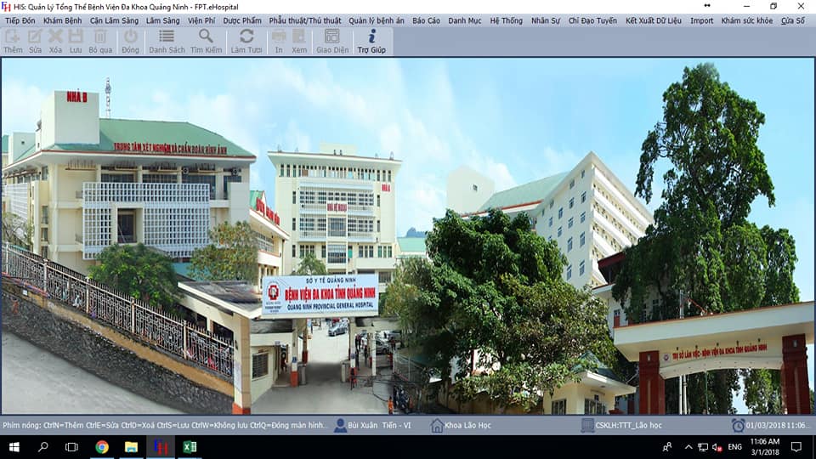Click the Phím nóng shortcut hint text
Image resolution: width=816 pixels, height=459 pixels.
[x=165, y=425]
